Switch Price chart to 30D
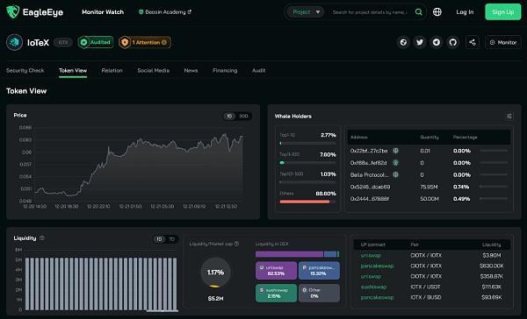This screenshot has height=319, width=527. coord(243,116)
